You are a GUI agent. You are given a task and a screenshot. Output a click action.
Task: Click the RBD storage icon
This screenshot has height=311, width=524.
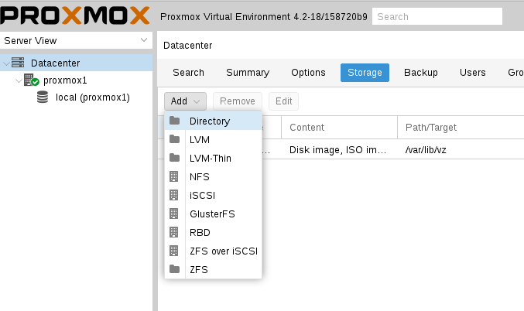(x=175, y=233)
